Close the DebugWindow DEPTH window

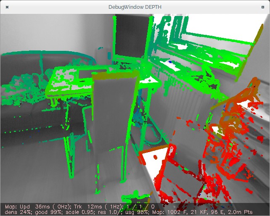click(x=7, y=8)
